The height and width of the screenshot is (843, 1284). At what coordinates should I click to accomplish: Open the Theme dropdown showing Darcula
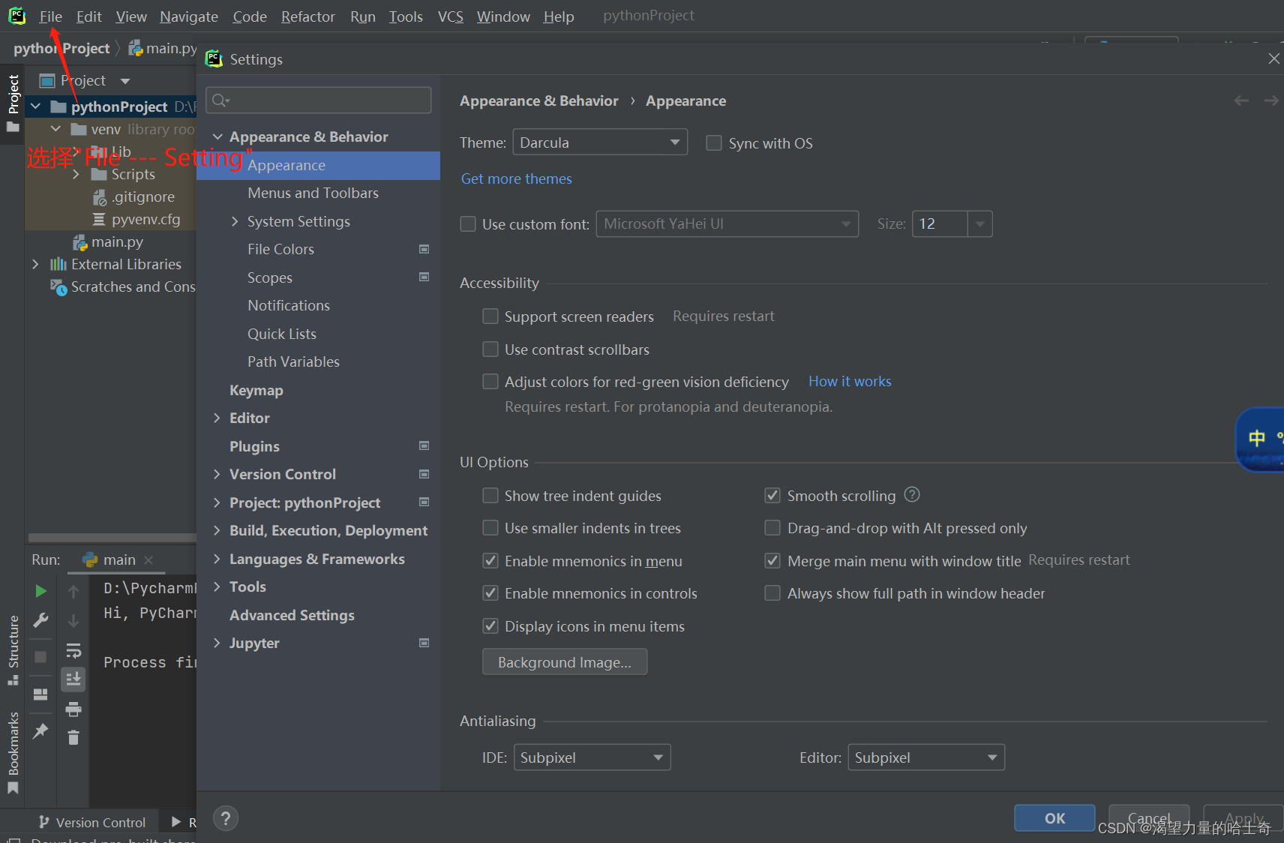tap(600, 142)
